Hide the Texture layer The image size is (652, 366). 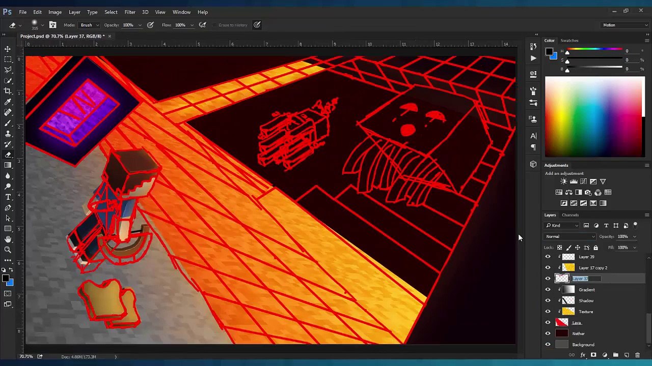548,312
